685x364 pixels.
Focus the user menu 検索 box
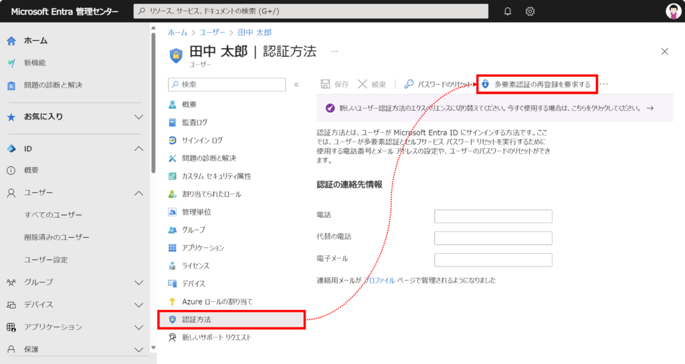(x=227, y=85)
